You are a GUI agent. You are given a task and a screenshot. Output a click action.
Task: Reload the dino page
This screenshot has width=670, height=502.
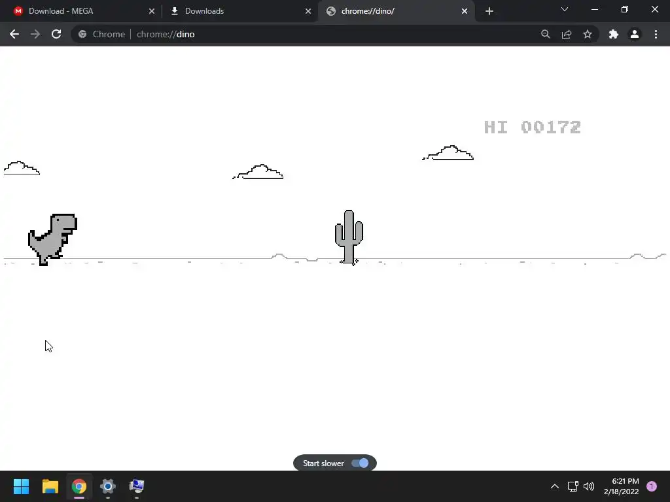click(x=56, y=34)
